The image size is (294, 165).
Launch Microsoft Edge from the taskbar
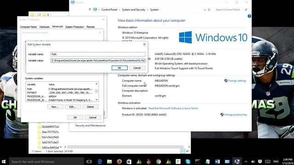[x=100, y=161]
